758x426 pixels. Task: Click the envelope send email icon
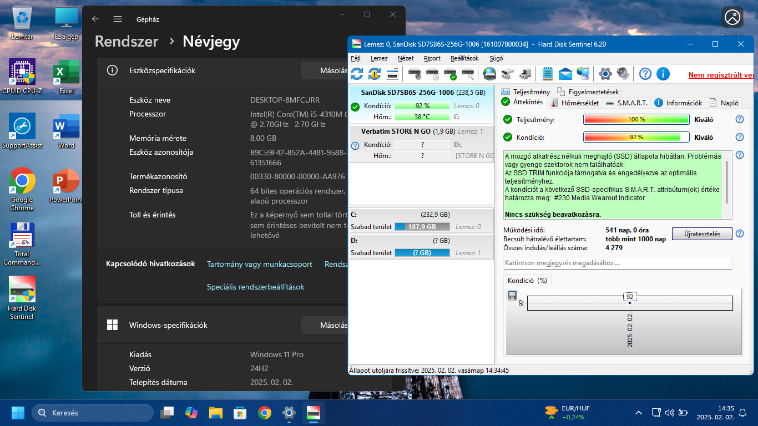565,73
